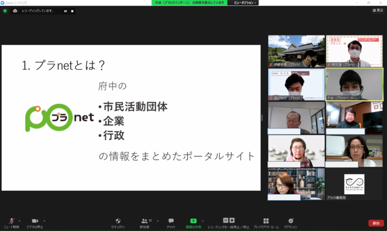Click the 表示 view layout button
387x231 pixels.
point(378,10)
